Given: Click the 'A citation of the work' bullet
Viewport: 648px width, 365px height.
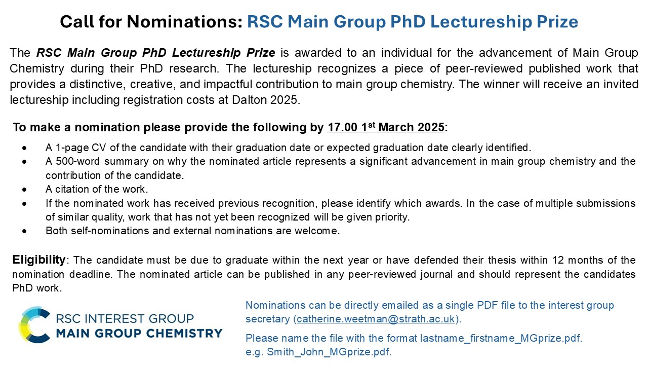Looking at the screenshot, I should tap(96, 189).
